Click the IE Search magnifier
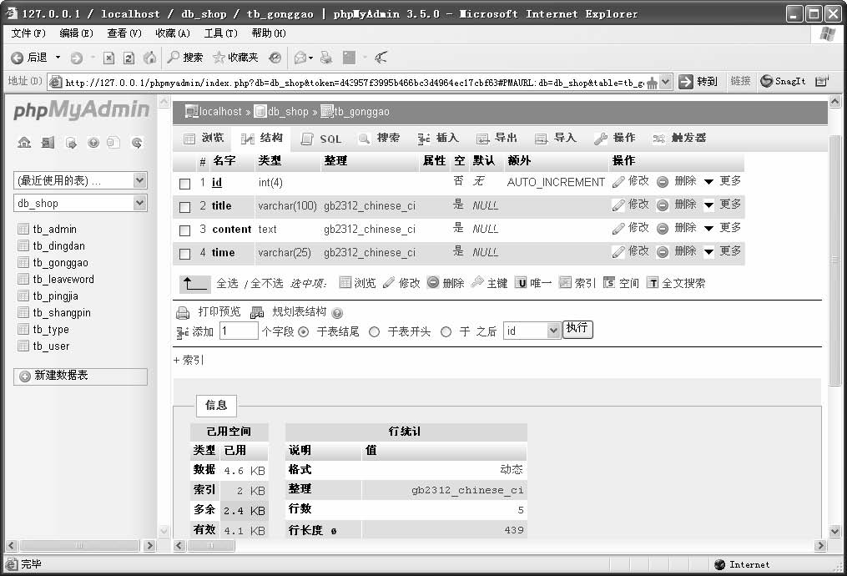847x576 pixels. tap(173, 57)
